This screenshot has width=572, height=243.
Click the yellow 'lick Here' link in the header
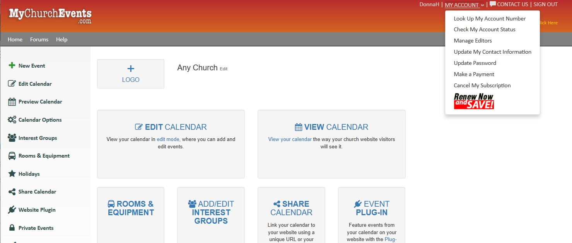click(x=548, y=23)
